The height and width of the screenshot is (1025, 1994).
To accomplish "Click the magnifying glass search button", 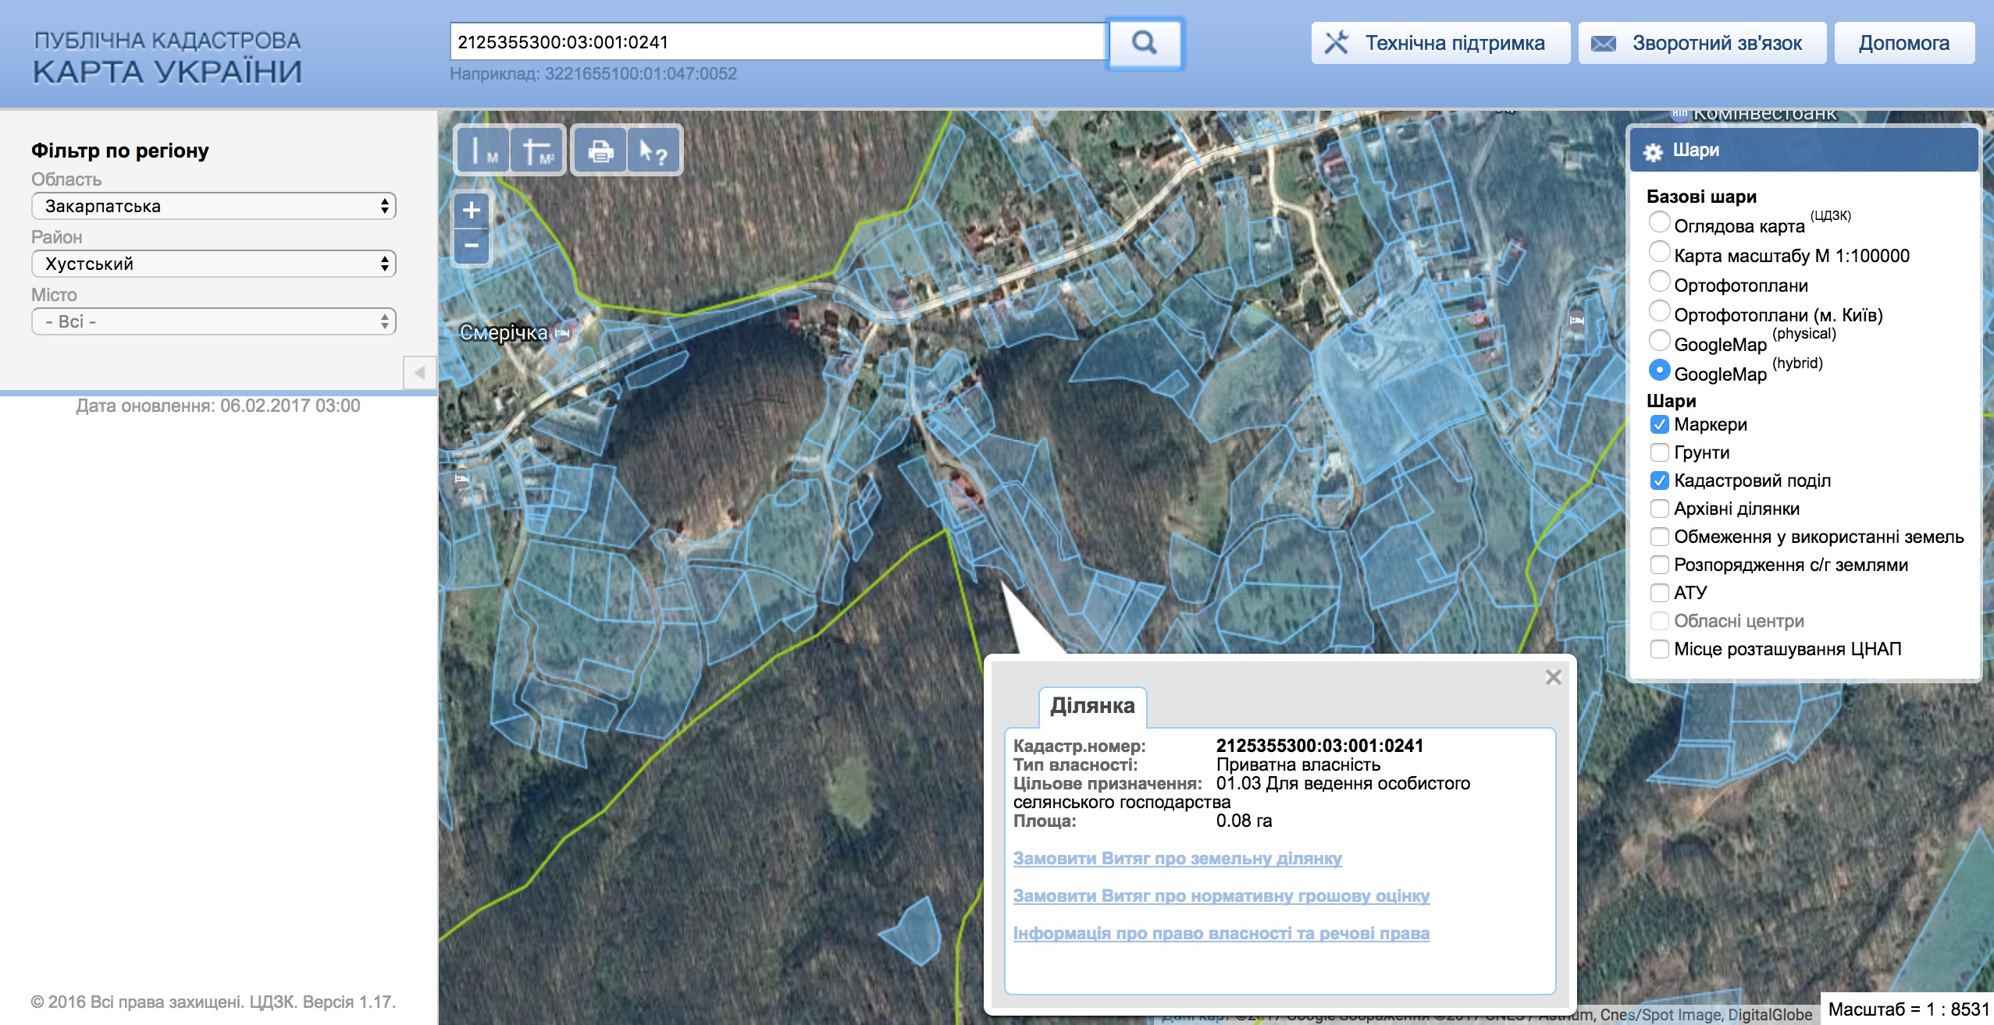I will (x=1145, y=43).
